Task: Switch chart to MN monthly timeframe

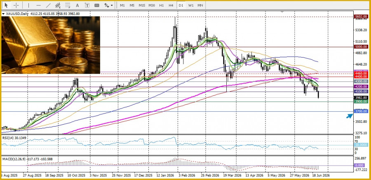Action: coord(200,5)
